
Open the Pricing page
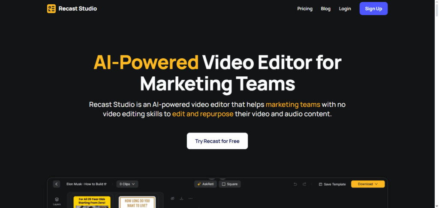pyautogui.click(x=305, y=9)
